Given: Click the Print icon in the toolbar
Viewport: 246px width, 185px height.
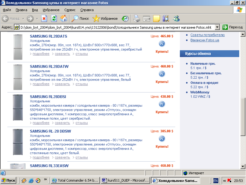Looking at the screenshot, I should click(137, 18).
